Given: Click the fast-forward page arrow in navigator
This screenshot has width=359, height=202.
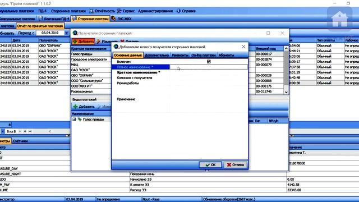Looking at the screenshot, I should point(25,131).
